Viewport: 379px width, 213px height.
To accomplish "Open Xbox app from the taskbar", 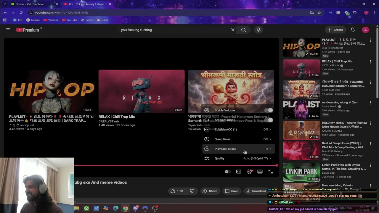I will 86,208.
